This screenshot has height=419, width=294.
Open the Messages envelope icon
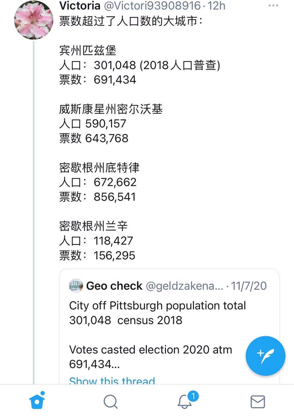(x=258, y=402)
